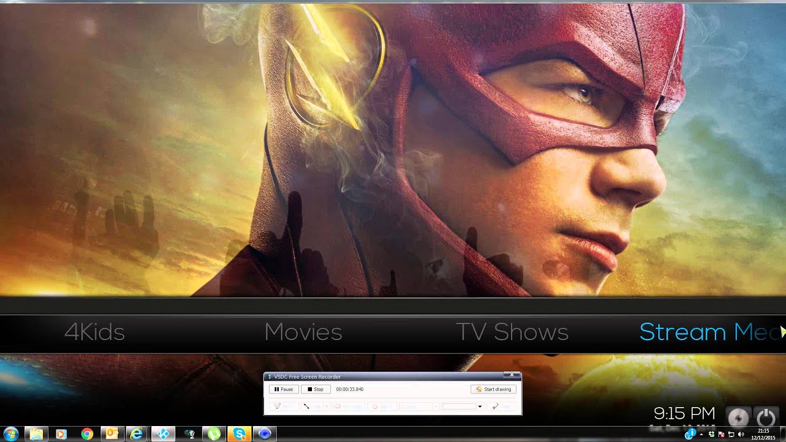Pause the VSDC screen recording

coord(284,389)
